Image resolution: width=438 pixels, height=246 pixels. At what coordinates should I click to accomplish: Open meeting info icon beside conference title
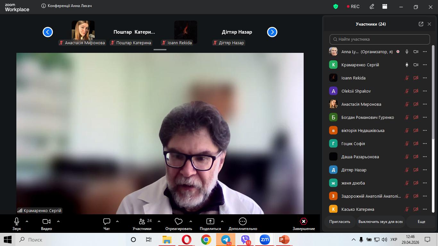coord(44,6)
